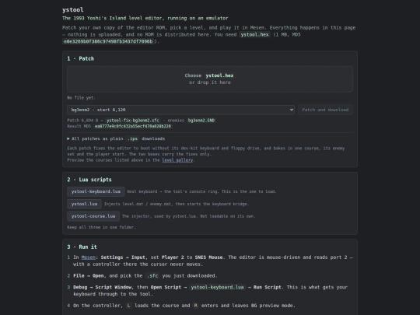This screenshot has height=315, width=420.
Task: Click the bg3enm2.END enemies filename
Action: tap(201, 121)
